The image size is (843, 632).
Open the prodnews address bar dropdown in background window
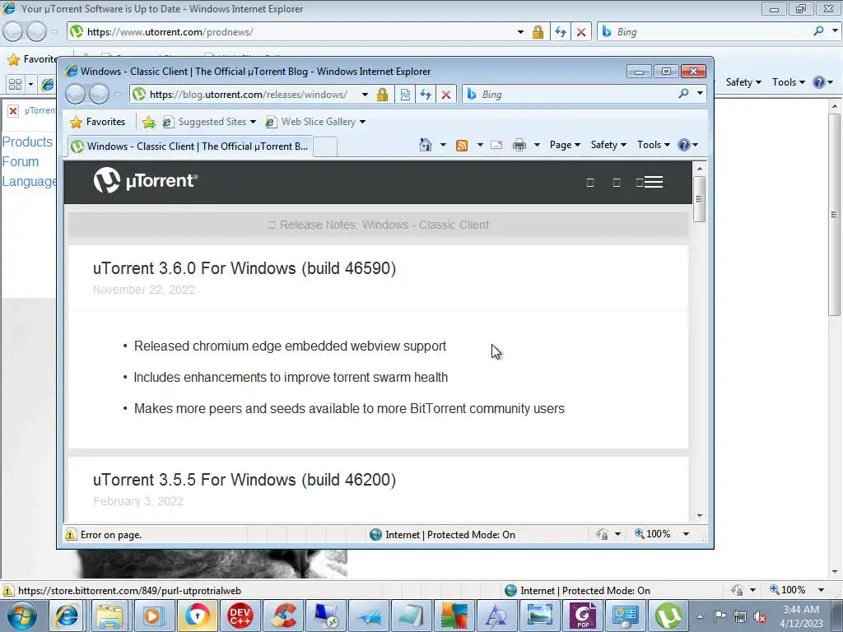pyautogui.click(x=520, y=32)
